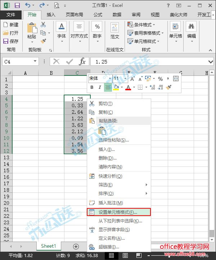This screenshot has height=260, width=216.
Task: Toggle Italic in mini toolbar
Action: (x=100, y=87)
